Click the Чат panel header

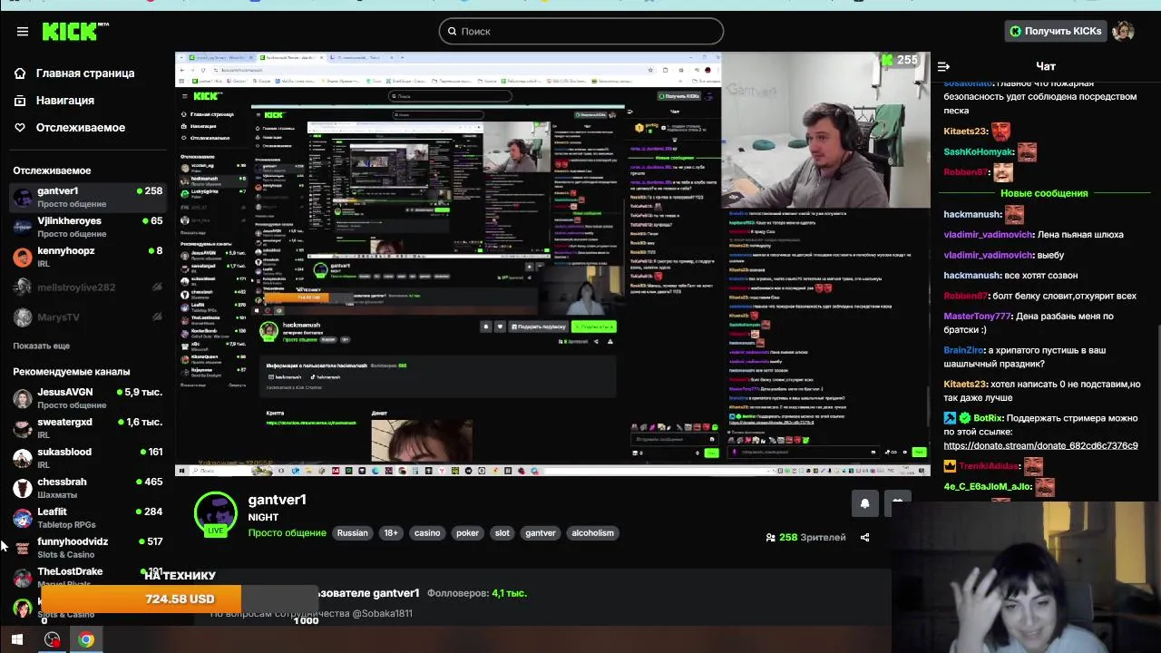1046,66
